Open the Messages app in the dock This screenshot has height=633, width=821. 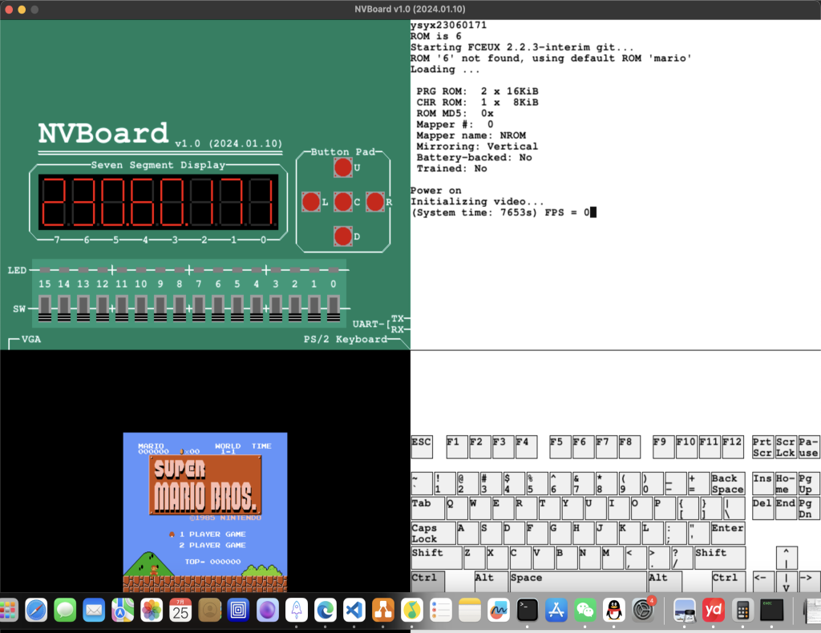[x=65, y=610]
